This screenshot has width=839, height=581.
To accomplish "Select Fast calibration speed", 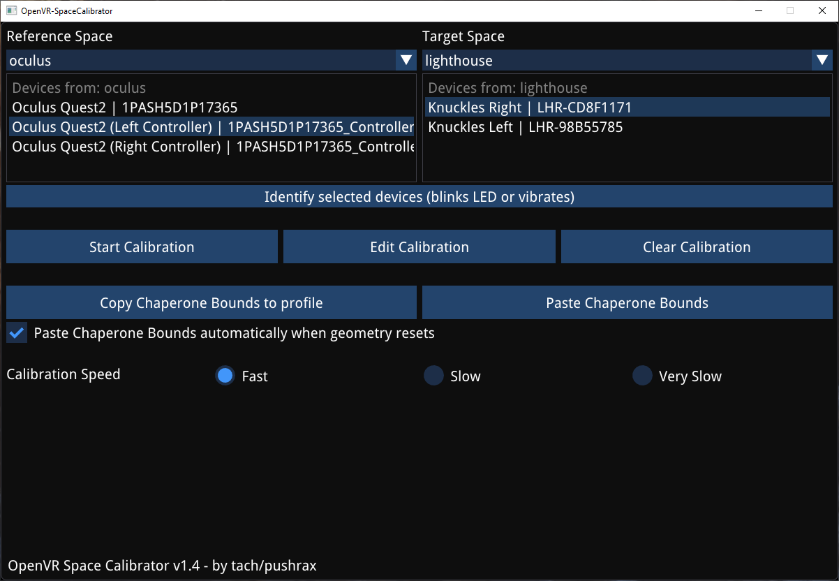I will coord(225,376).
